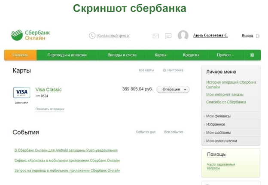Open the Настройка link in Карты section
This screenshot has height=185, width=268.
pos(175,70)
